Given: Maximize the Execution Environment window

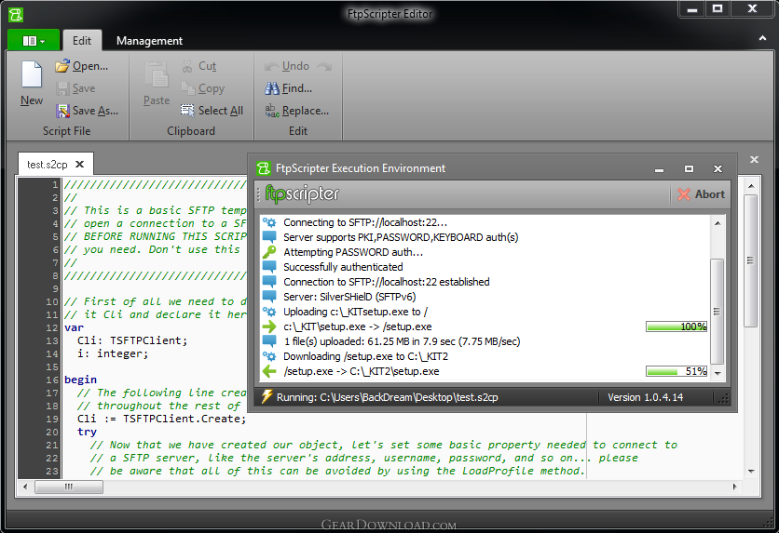Looking at the screenshot, I should point(689,169).
